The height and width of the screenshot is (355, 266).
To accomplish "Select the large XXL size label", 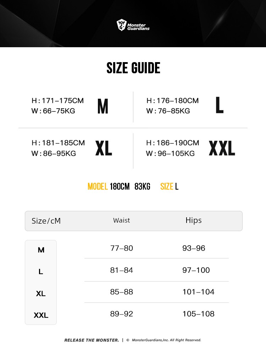I will tap(222, 148).
